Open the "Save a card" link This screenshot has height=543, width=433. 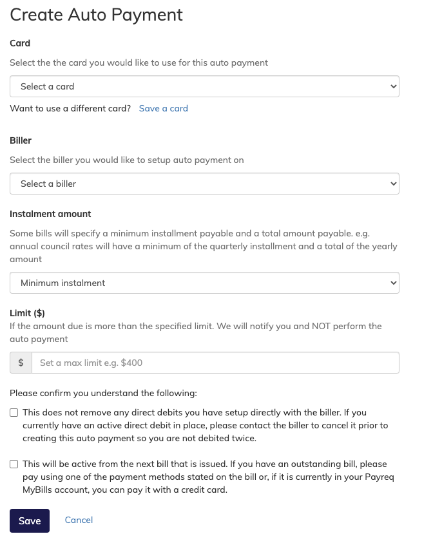coord(163,108)
